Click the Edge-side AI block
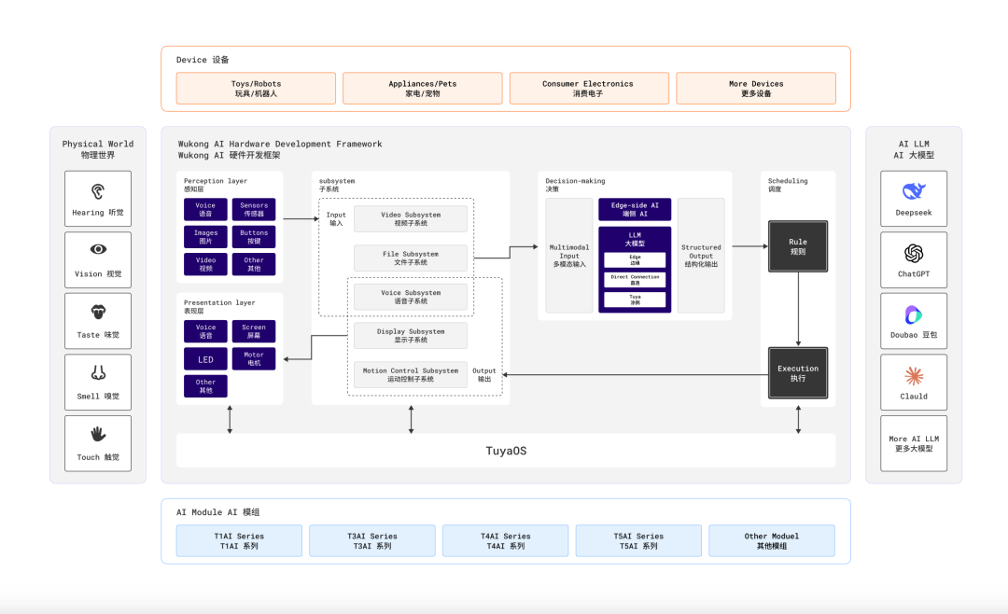This screenshot has height=614, width=1008. (635, 210)
